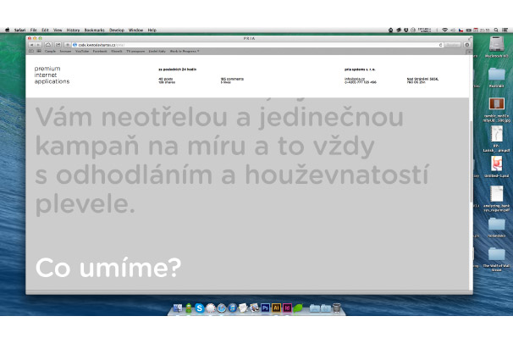Click the YouTube bookmark
The image size is (513, 344).
(82, 51)
